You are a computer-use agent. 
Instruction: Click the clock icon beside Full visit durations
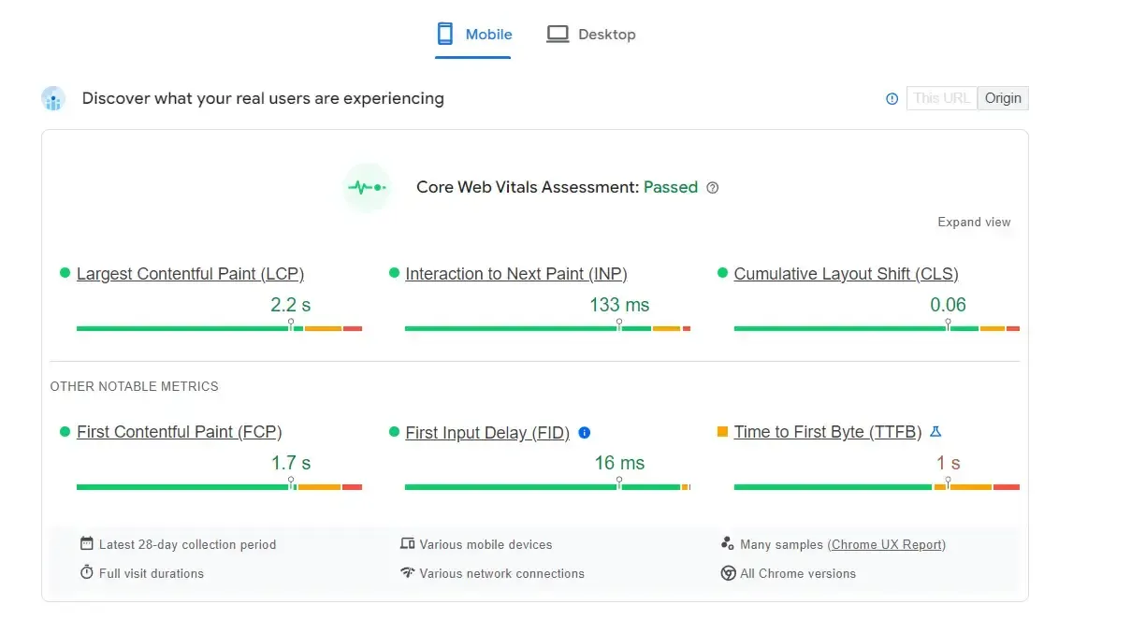point(85,573)
